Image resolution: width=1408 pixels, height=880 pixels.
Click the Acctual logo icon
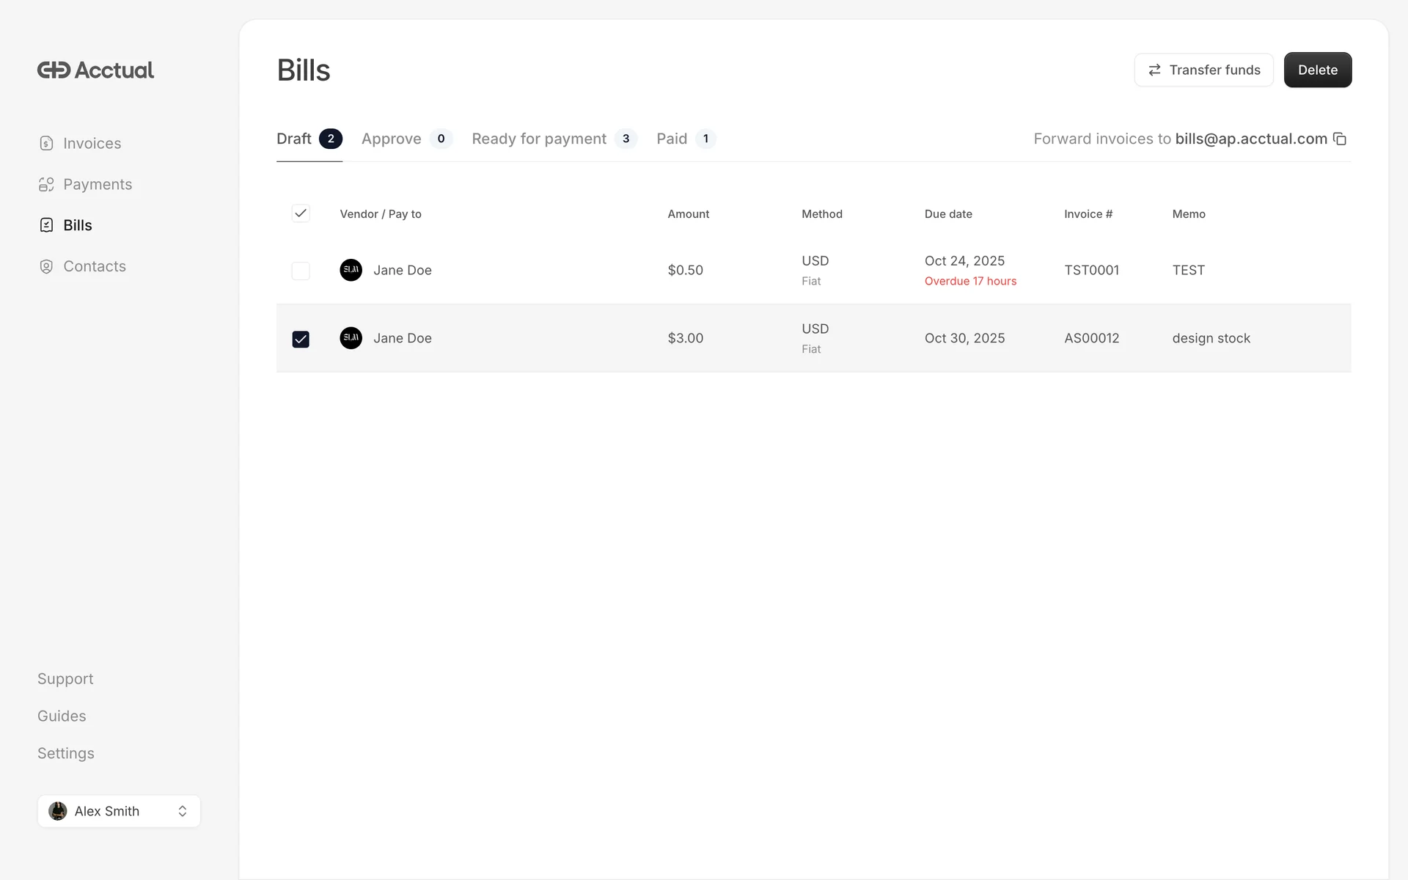point(54,70)
